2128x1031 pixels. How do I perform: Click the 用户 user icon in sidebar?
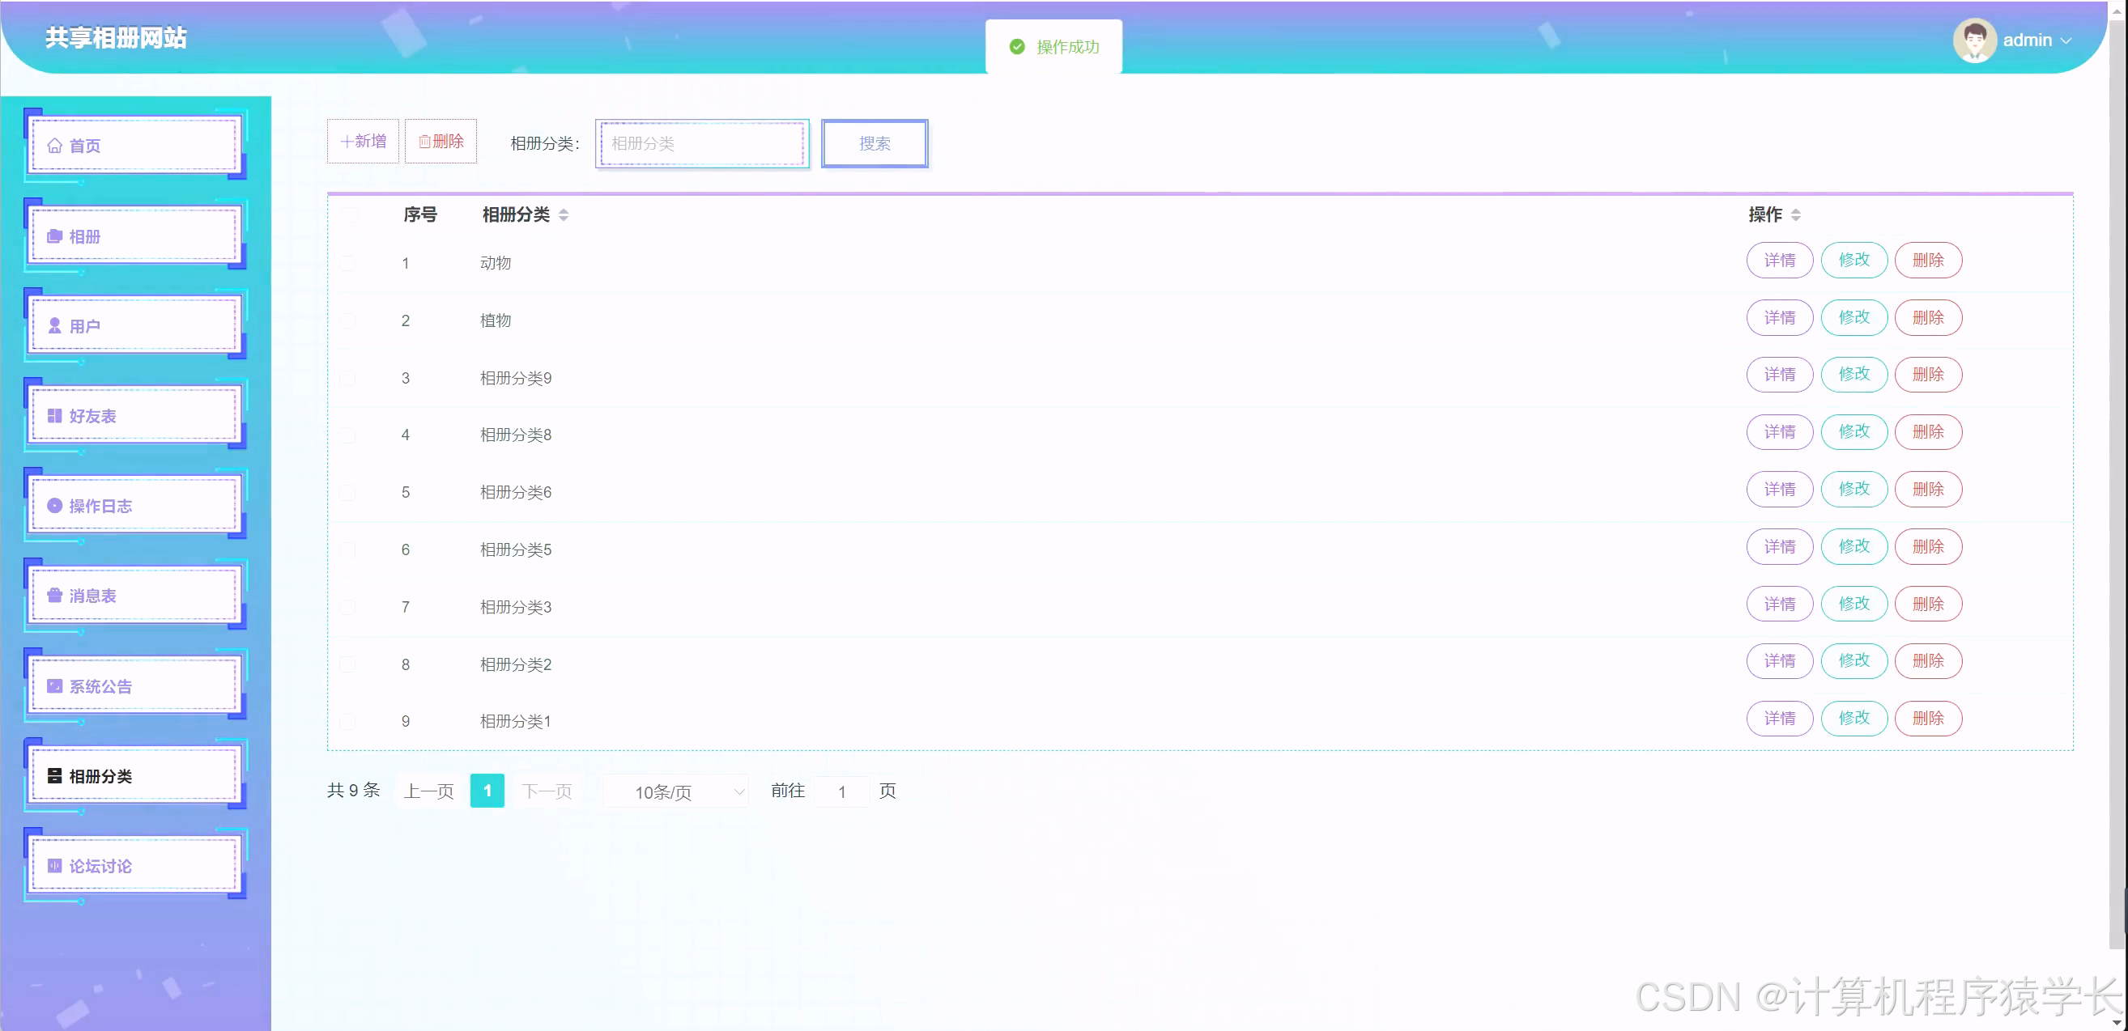[54, 326]
